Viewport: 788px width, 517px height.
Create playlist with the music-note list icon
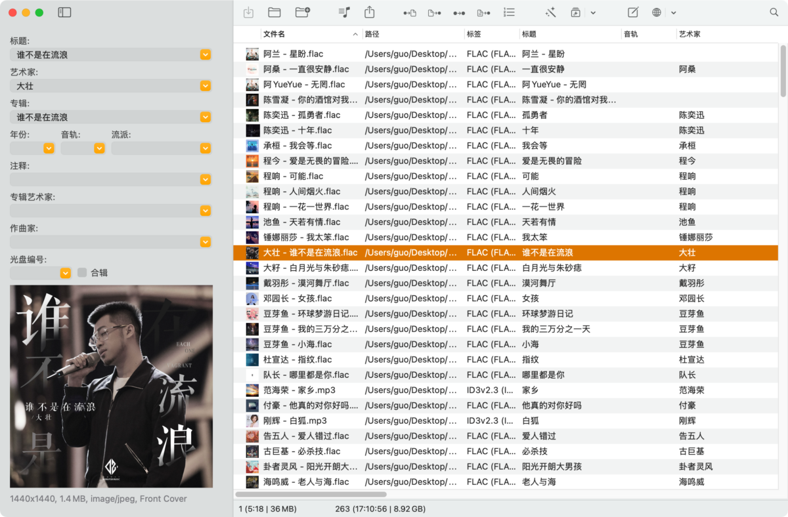344,12
